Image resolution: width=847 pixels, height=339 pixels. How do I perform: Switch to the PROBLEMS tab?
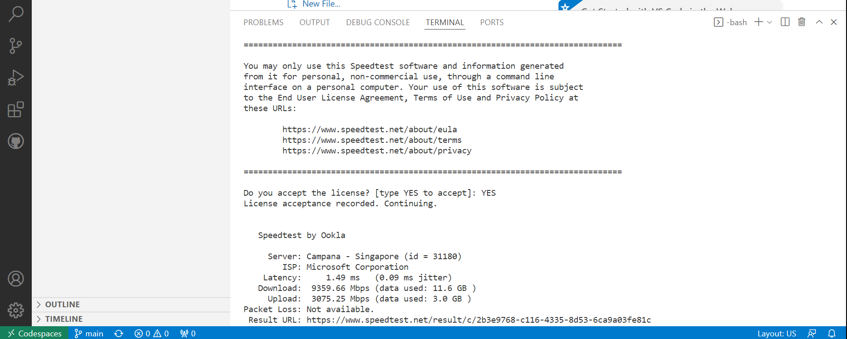pyautogui.click(x=263, y=22)
